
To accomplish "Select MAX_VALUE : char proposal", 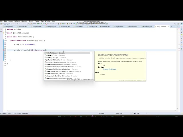I will click(67, 53).
